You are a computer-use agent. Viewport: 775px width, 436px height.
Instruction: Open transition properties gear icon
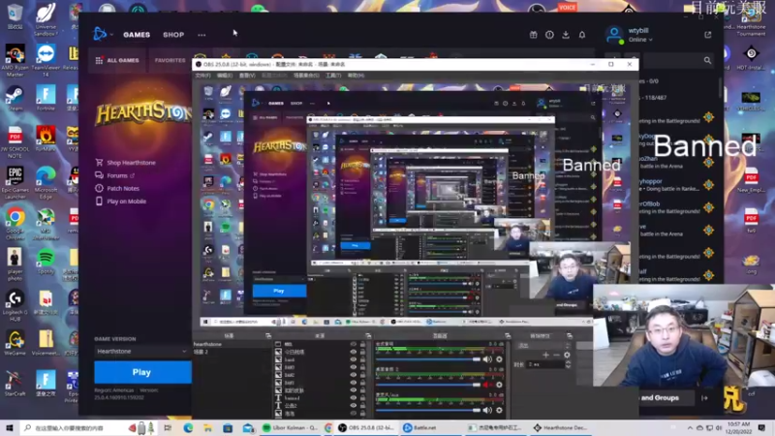tap(567, 355)
